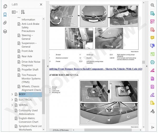The width and height of the screenshot is (158, 133).
Task: Click document vertical scroll down arrow
Action: tap(144, 127)
